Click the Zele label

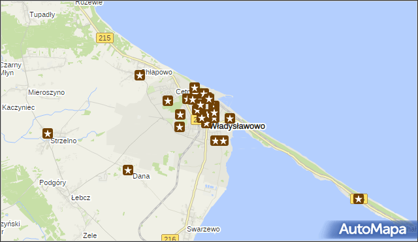pyautogui.click(x=90, y=235)
